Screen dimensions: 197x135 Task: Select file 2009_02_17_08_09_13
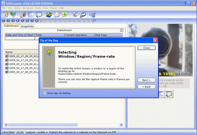22,60
